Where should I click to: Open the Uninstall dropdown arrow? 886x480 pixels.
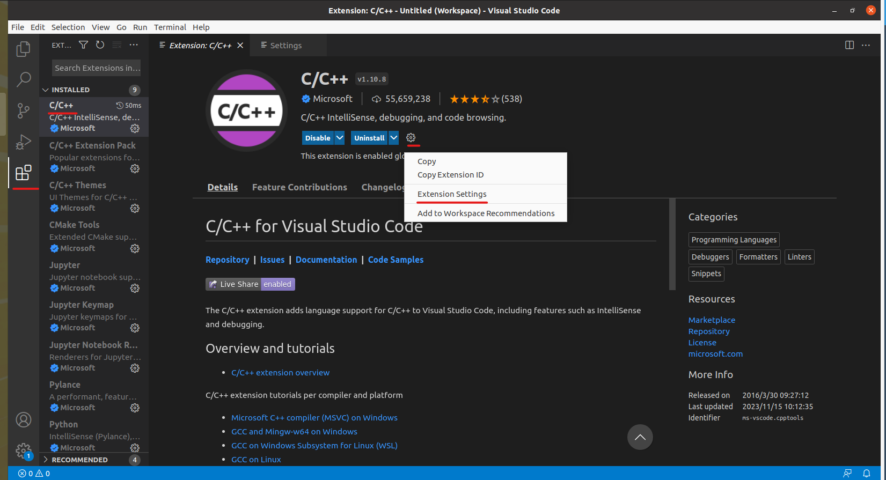[x=393, y=138]
